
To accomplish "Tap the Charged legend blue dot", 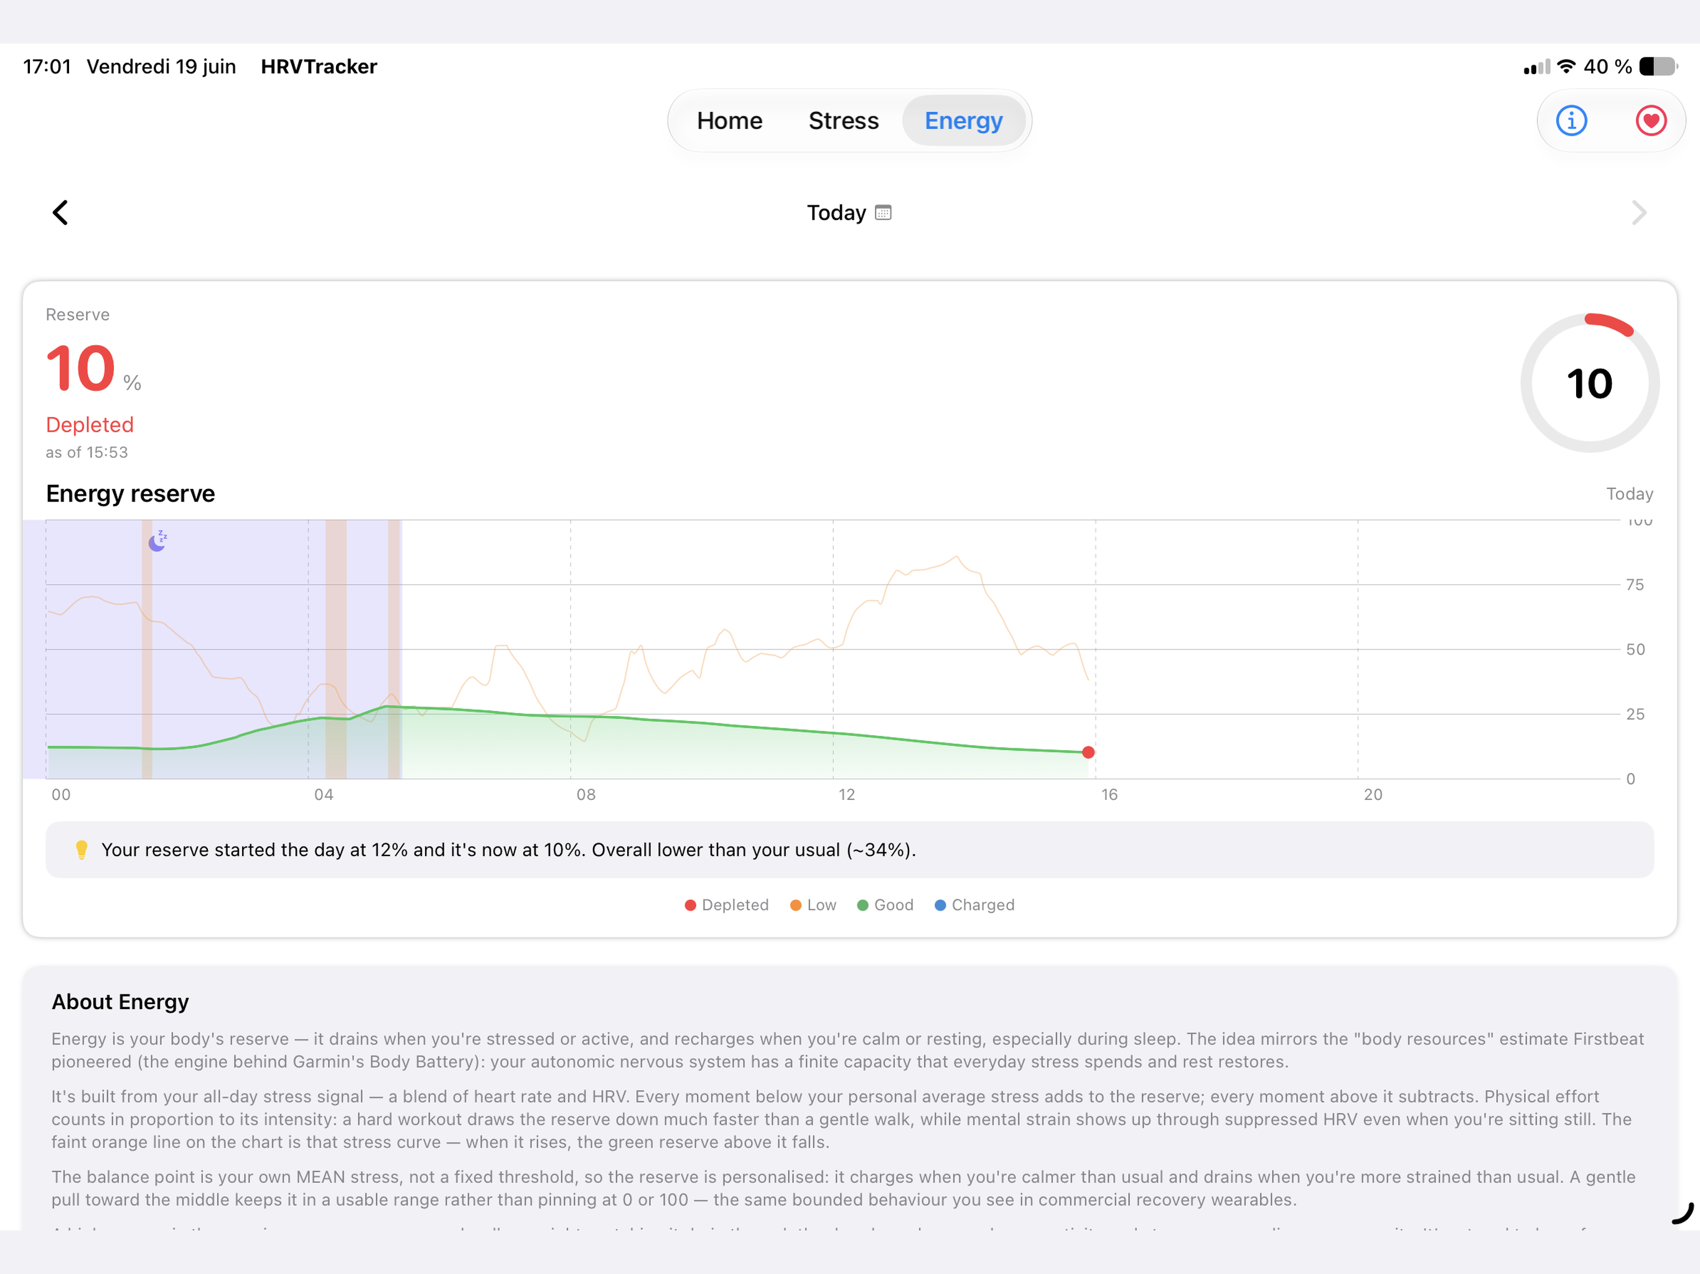I will click(x=940, y=905).
